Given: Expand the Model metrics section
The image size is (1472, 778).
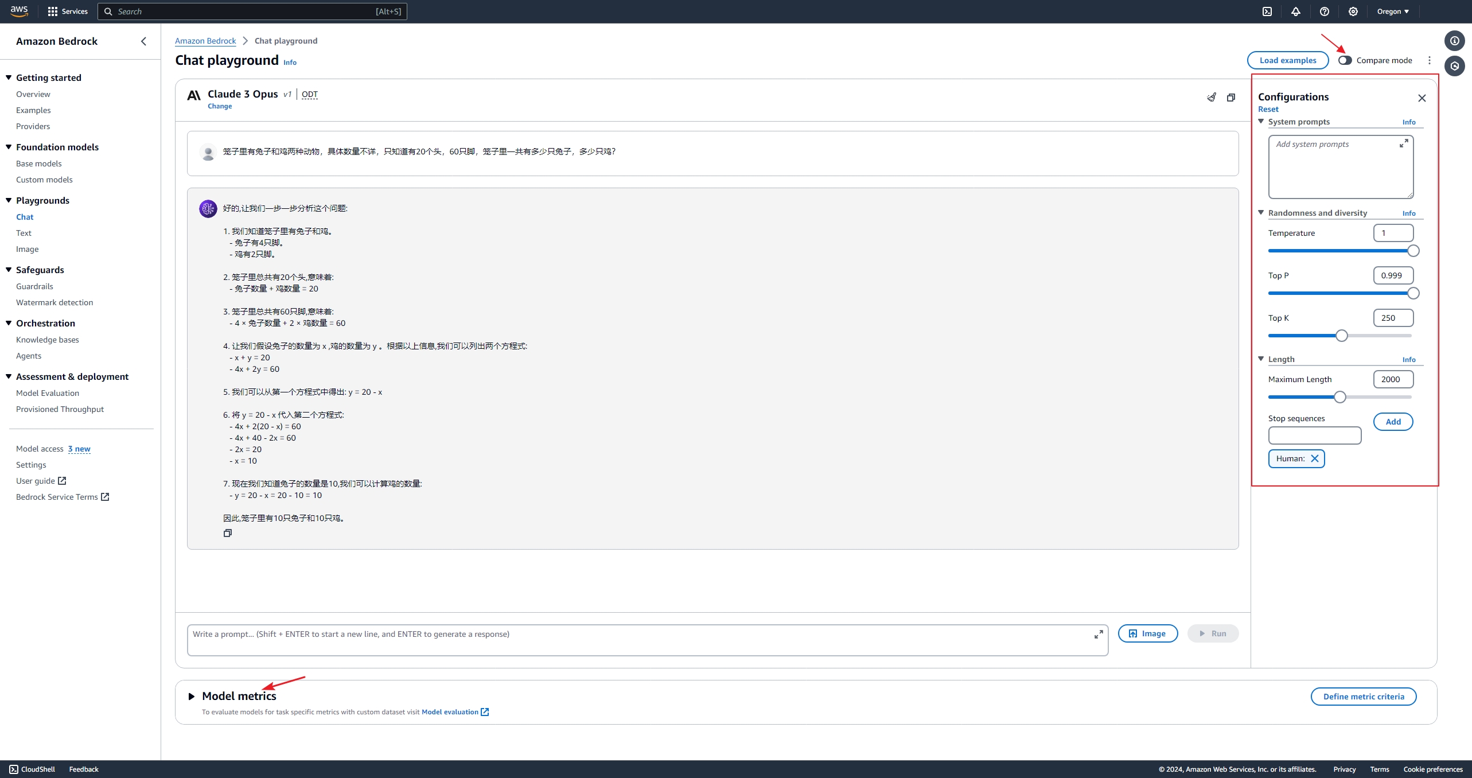Looking at the screenshot, I should click(192, 696).
